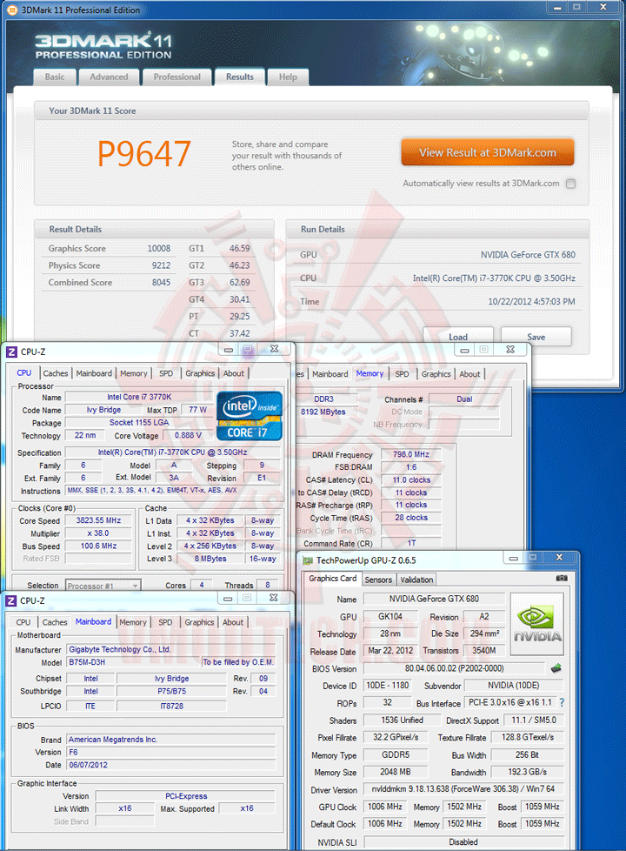This screenshot has width=626, height=851.
Task: Click the CAS# Latency value 11.0 clocks
Action: tap(410, 479)
